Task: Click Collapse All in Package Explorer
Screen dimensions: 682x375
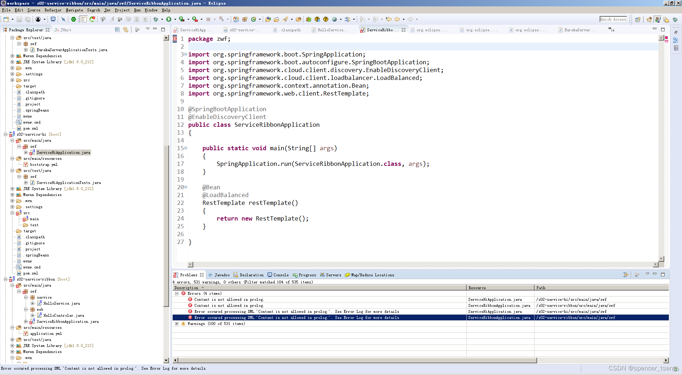Action: tap(117, 29)
